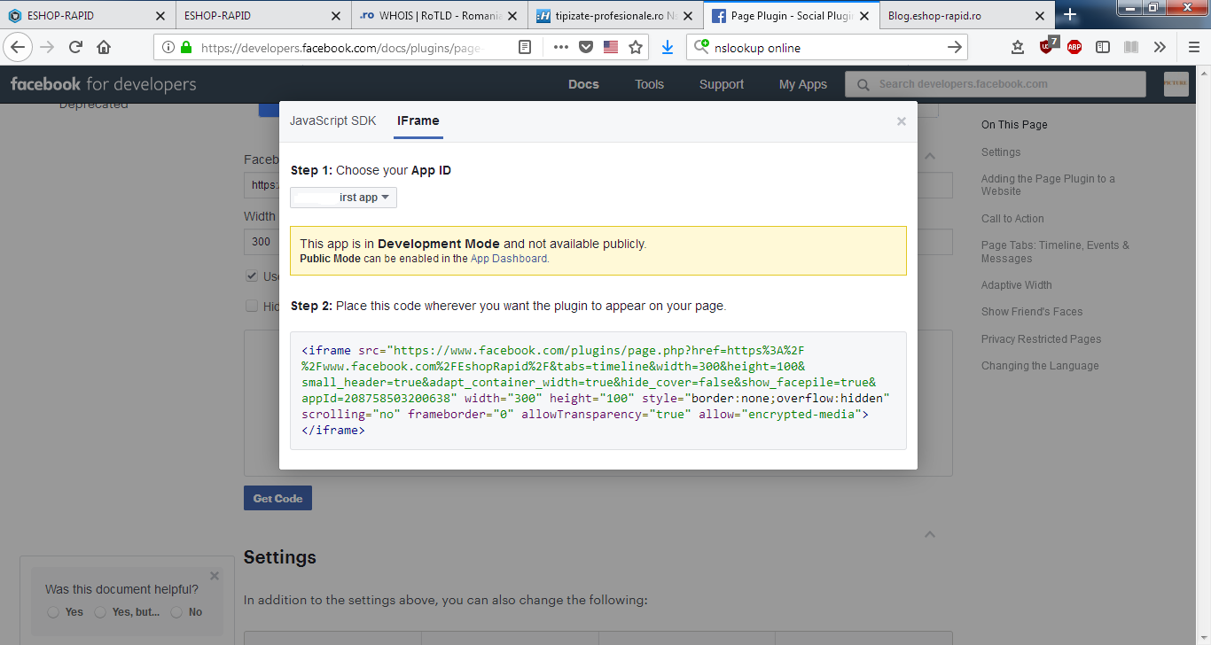This screenshot has height=645, width=1211.
Task: Show site information icon in address bar
Action: pyautogui.click(x=168, y=48)
